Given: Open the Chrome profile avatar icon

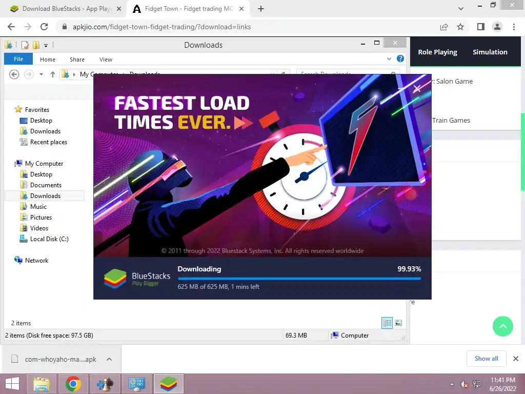Looking at the screenshot, I should pos(497,27).
